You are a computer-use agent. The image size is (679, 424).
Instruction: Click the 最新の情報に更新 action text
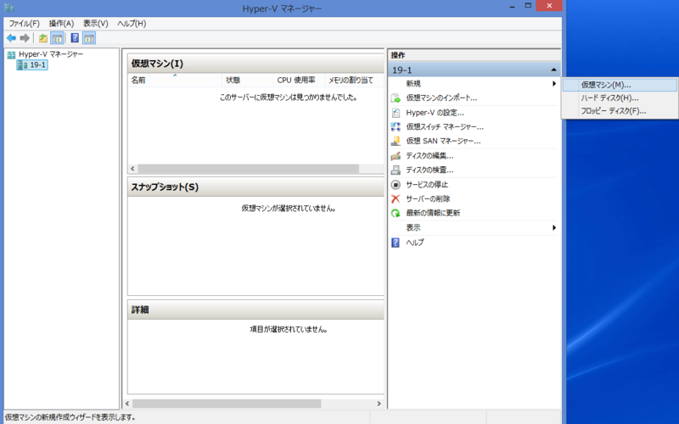pyautogui.click(x=433, y=213)
